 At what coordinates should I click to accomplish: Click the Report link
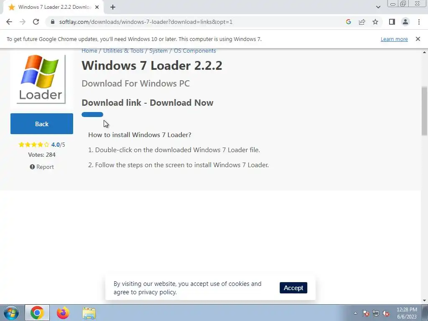click(42, 167)
